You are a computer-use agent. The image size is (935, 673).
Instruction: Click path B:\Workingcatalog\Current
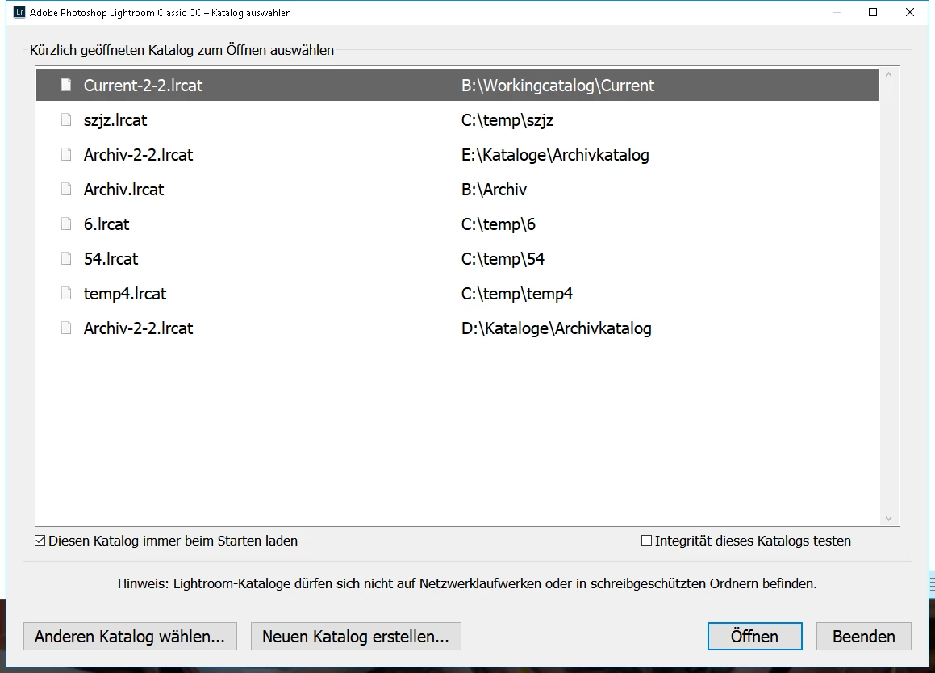(557, 86)
